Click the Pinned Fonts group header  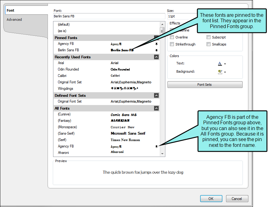106,38
